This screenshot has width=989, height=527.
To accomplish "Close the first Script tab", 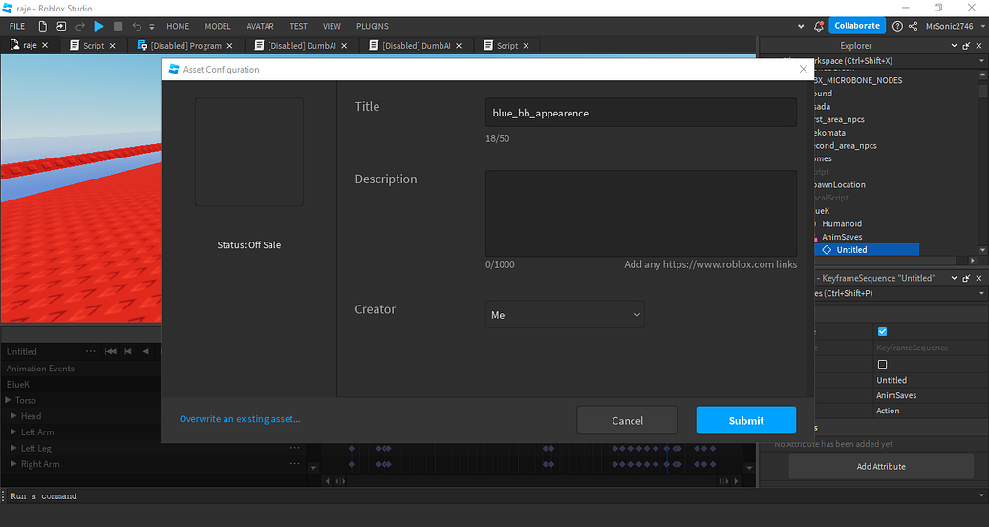I will click(x=112, y=46).
